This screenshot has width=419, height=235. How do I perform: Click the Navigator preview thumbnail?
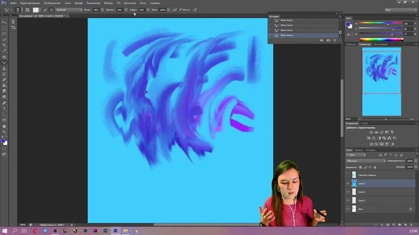point(382,82)
